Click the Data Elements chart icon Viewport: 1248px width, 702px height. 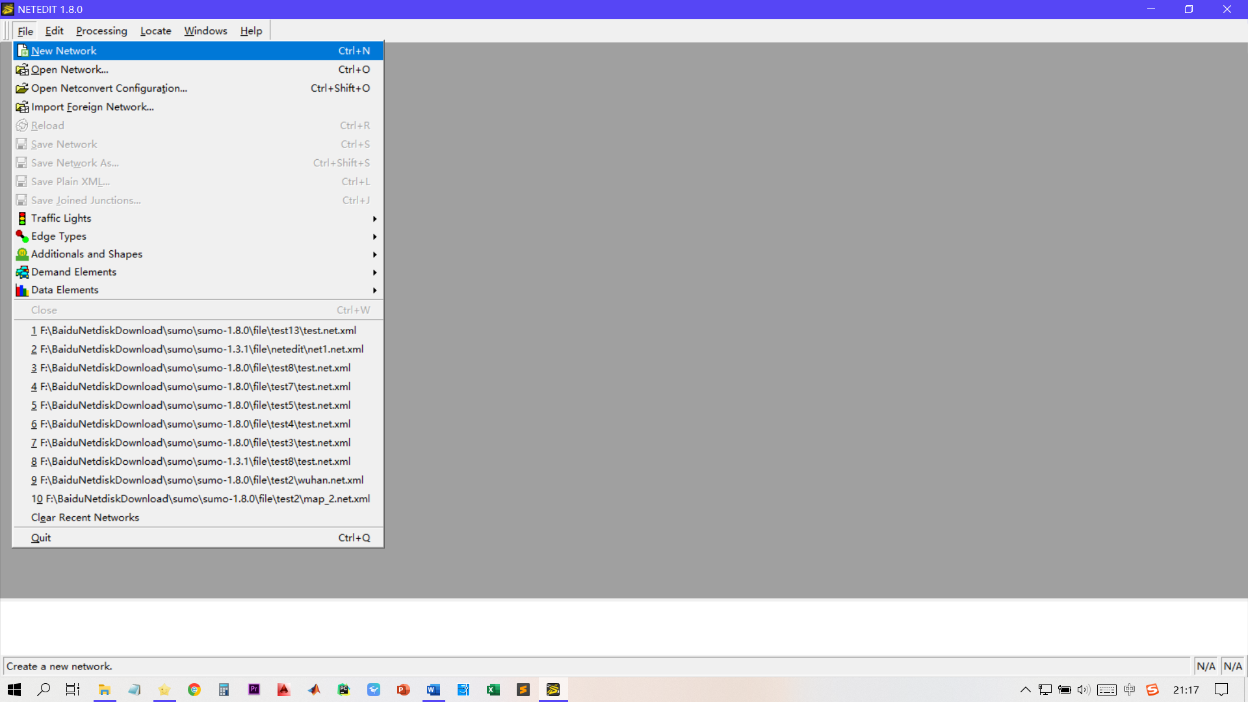22,290
